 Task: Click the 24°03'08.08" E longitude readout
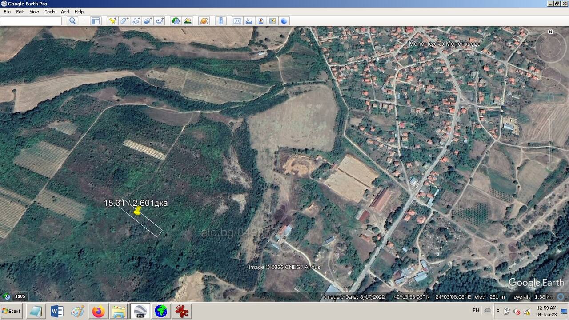pyautogui.click(x=453, y=297)
